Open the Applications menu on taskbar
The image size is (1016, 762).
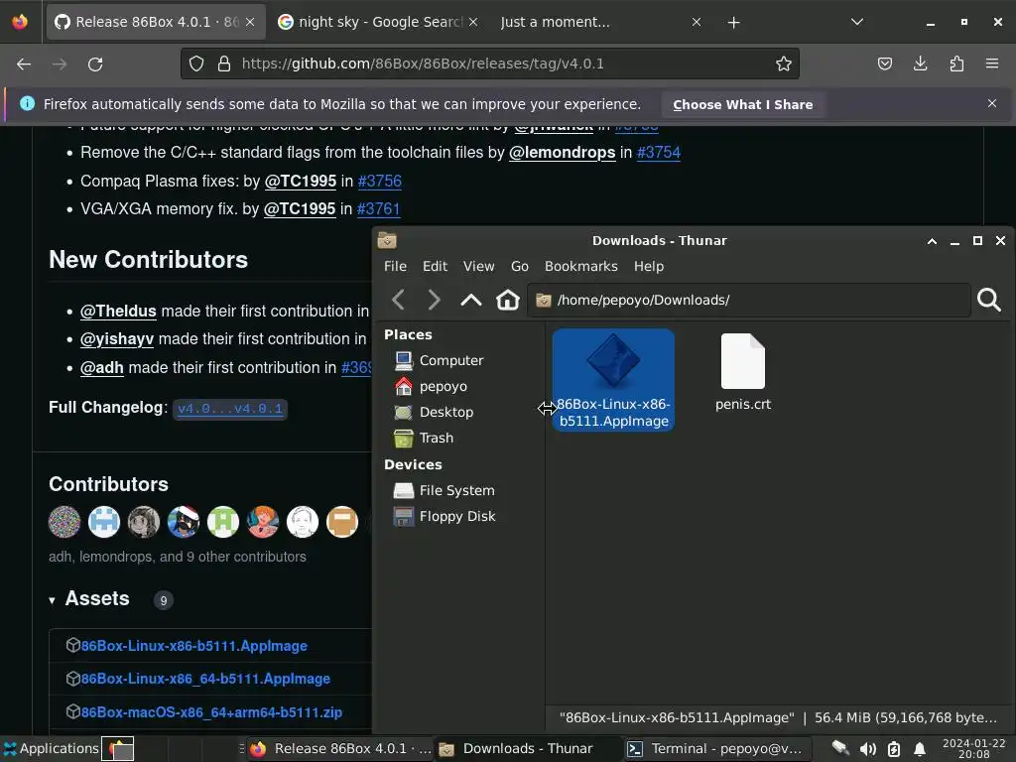(x=51, y=748)
